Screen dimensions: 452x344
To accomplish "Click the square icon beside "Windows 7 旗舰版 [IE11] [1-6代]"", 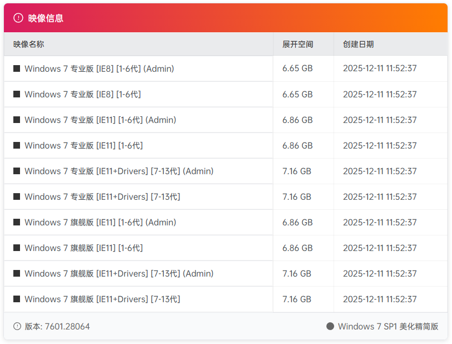I will click(x=16, y=248).
